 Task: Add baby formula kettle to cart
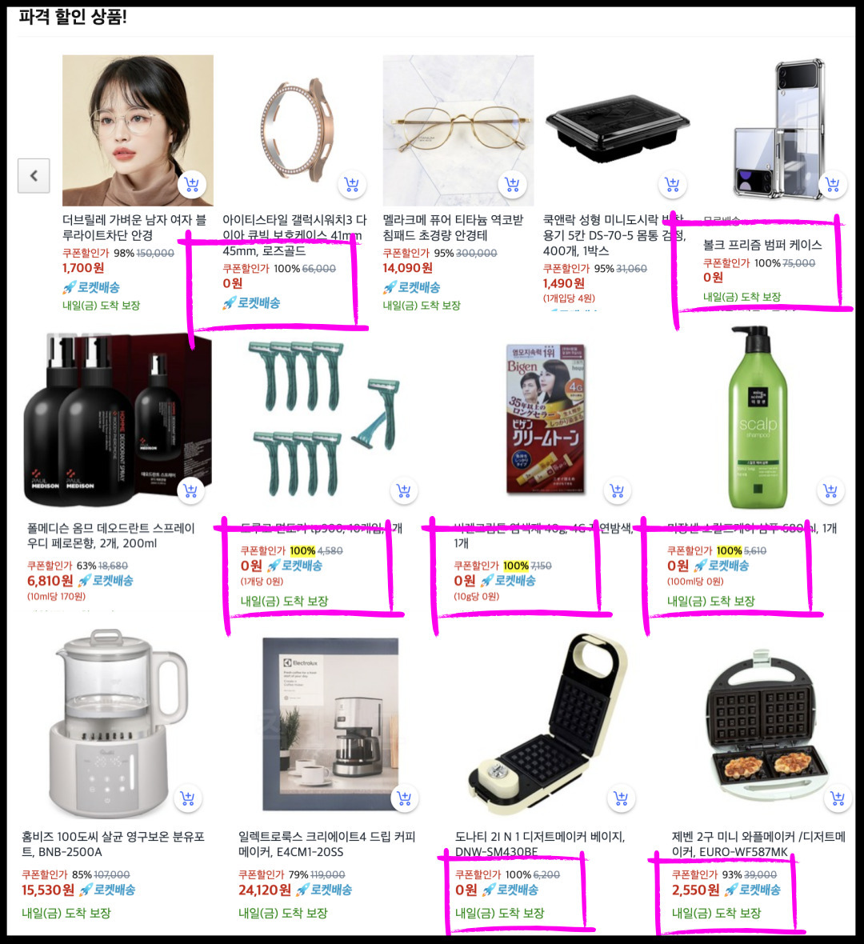coord(188,798)
